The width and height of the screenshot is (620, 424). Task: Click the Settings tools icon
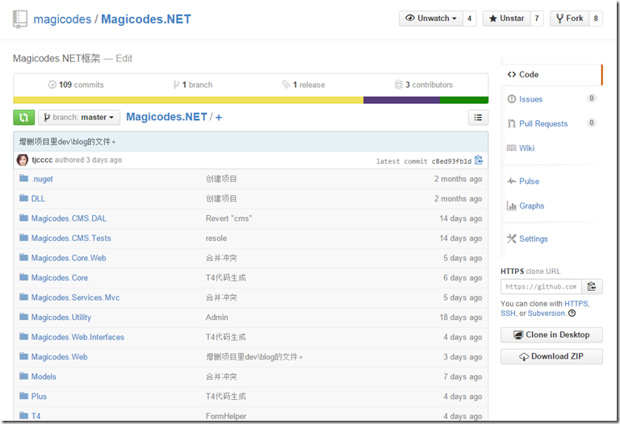(x=511, y=239)
